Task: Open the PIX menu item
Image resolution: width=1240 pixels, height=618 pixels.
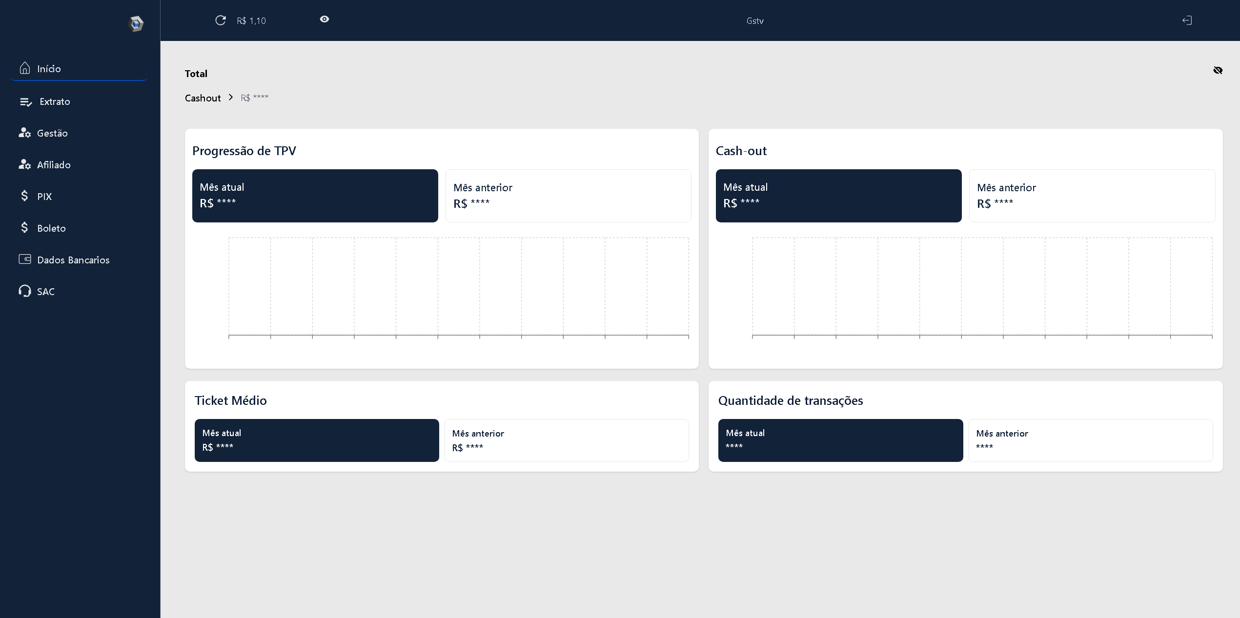Action: point(44,197)
